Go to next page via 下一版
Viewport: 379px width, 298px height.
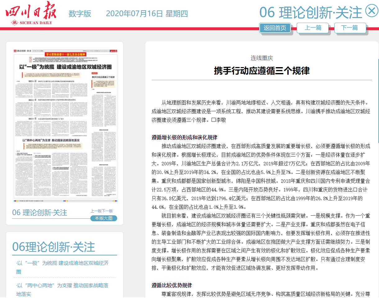click(x=107, y=211)
